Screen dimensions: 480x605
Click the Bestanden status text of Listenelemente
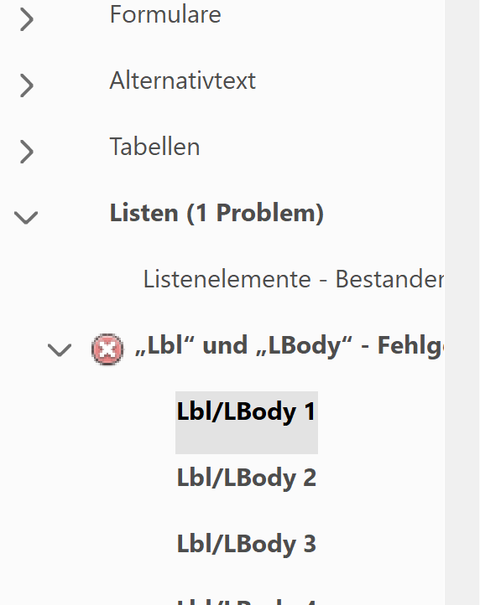coord(389,279)
